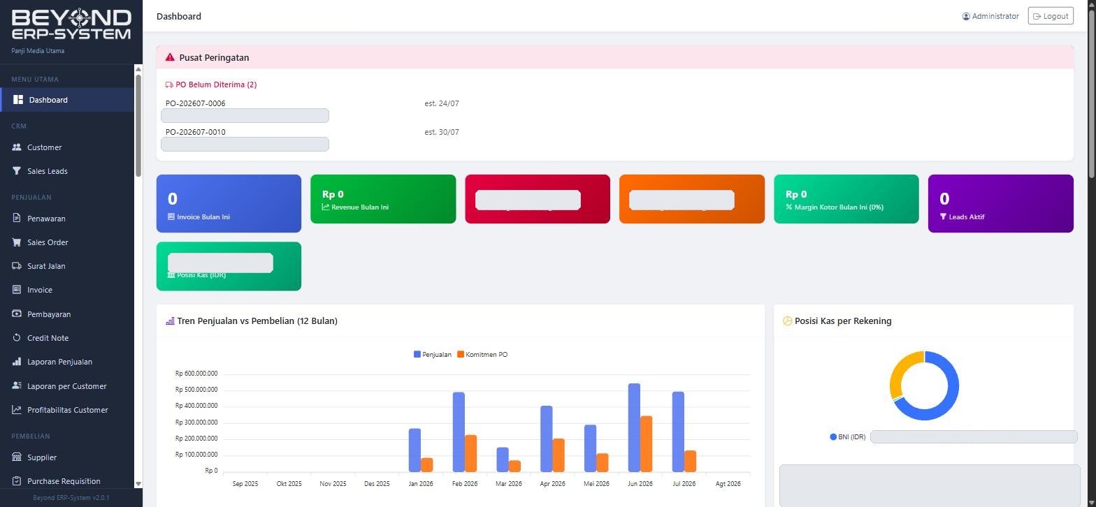This screenshot has height=507, width=1096.
Task: Go to Sales Leads page
Action: pos(67,171)
